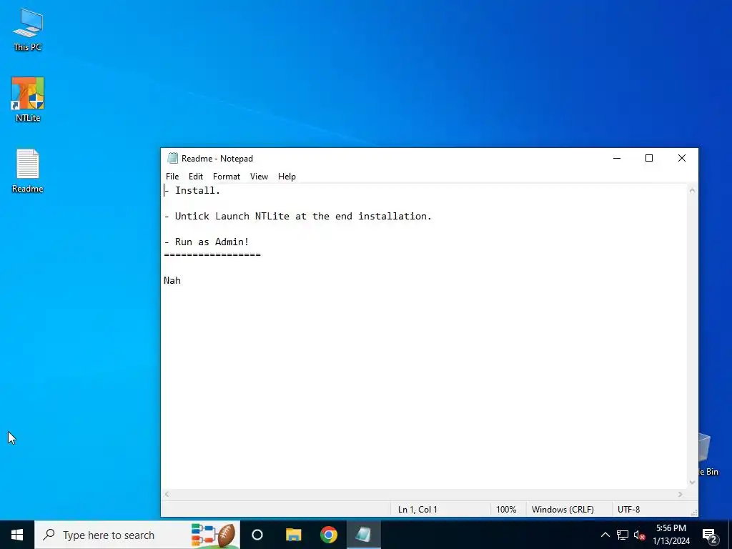Click the 'Readme - Notepad' title bar text
732x549 pixels.
217,158
